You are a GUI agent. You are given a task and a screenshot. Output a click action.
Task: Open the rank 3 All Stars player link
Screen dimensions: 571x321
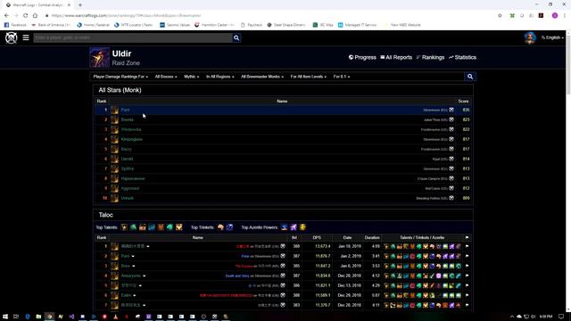coord(131,129)
